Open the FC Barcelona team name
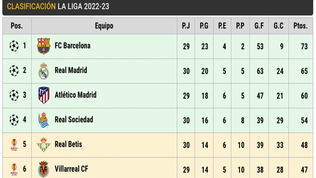 click(x=72, y=46)
